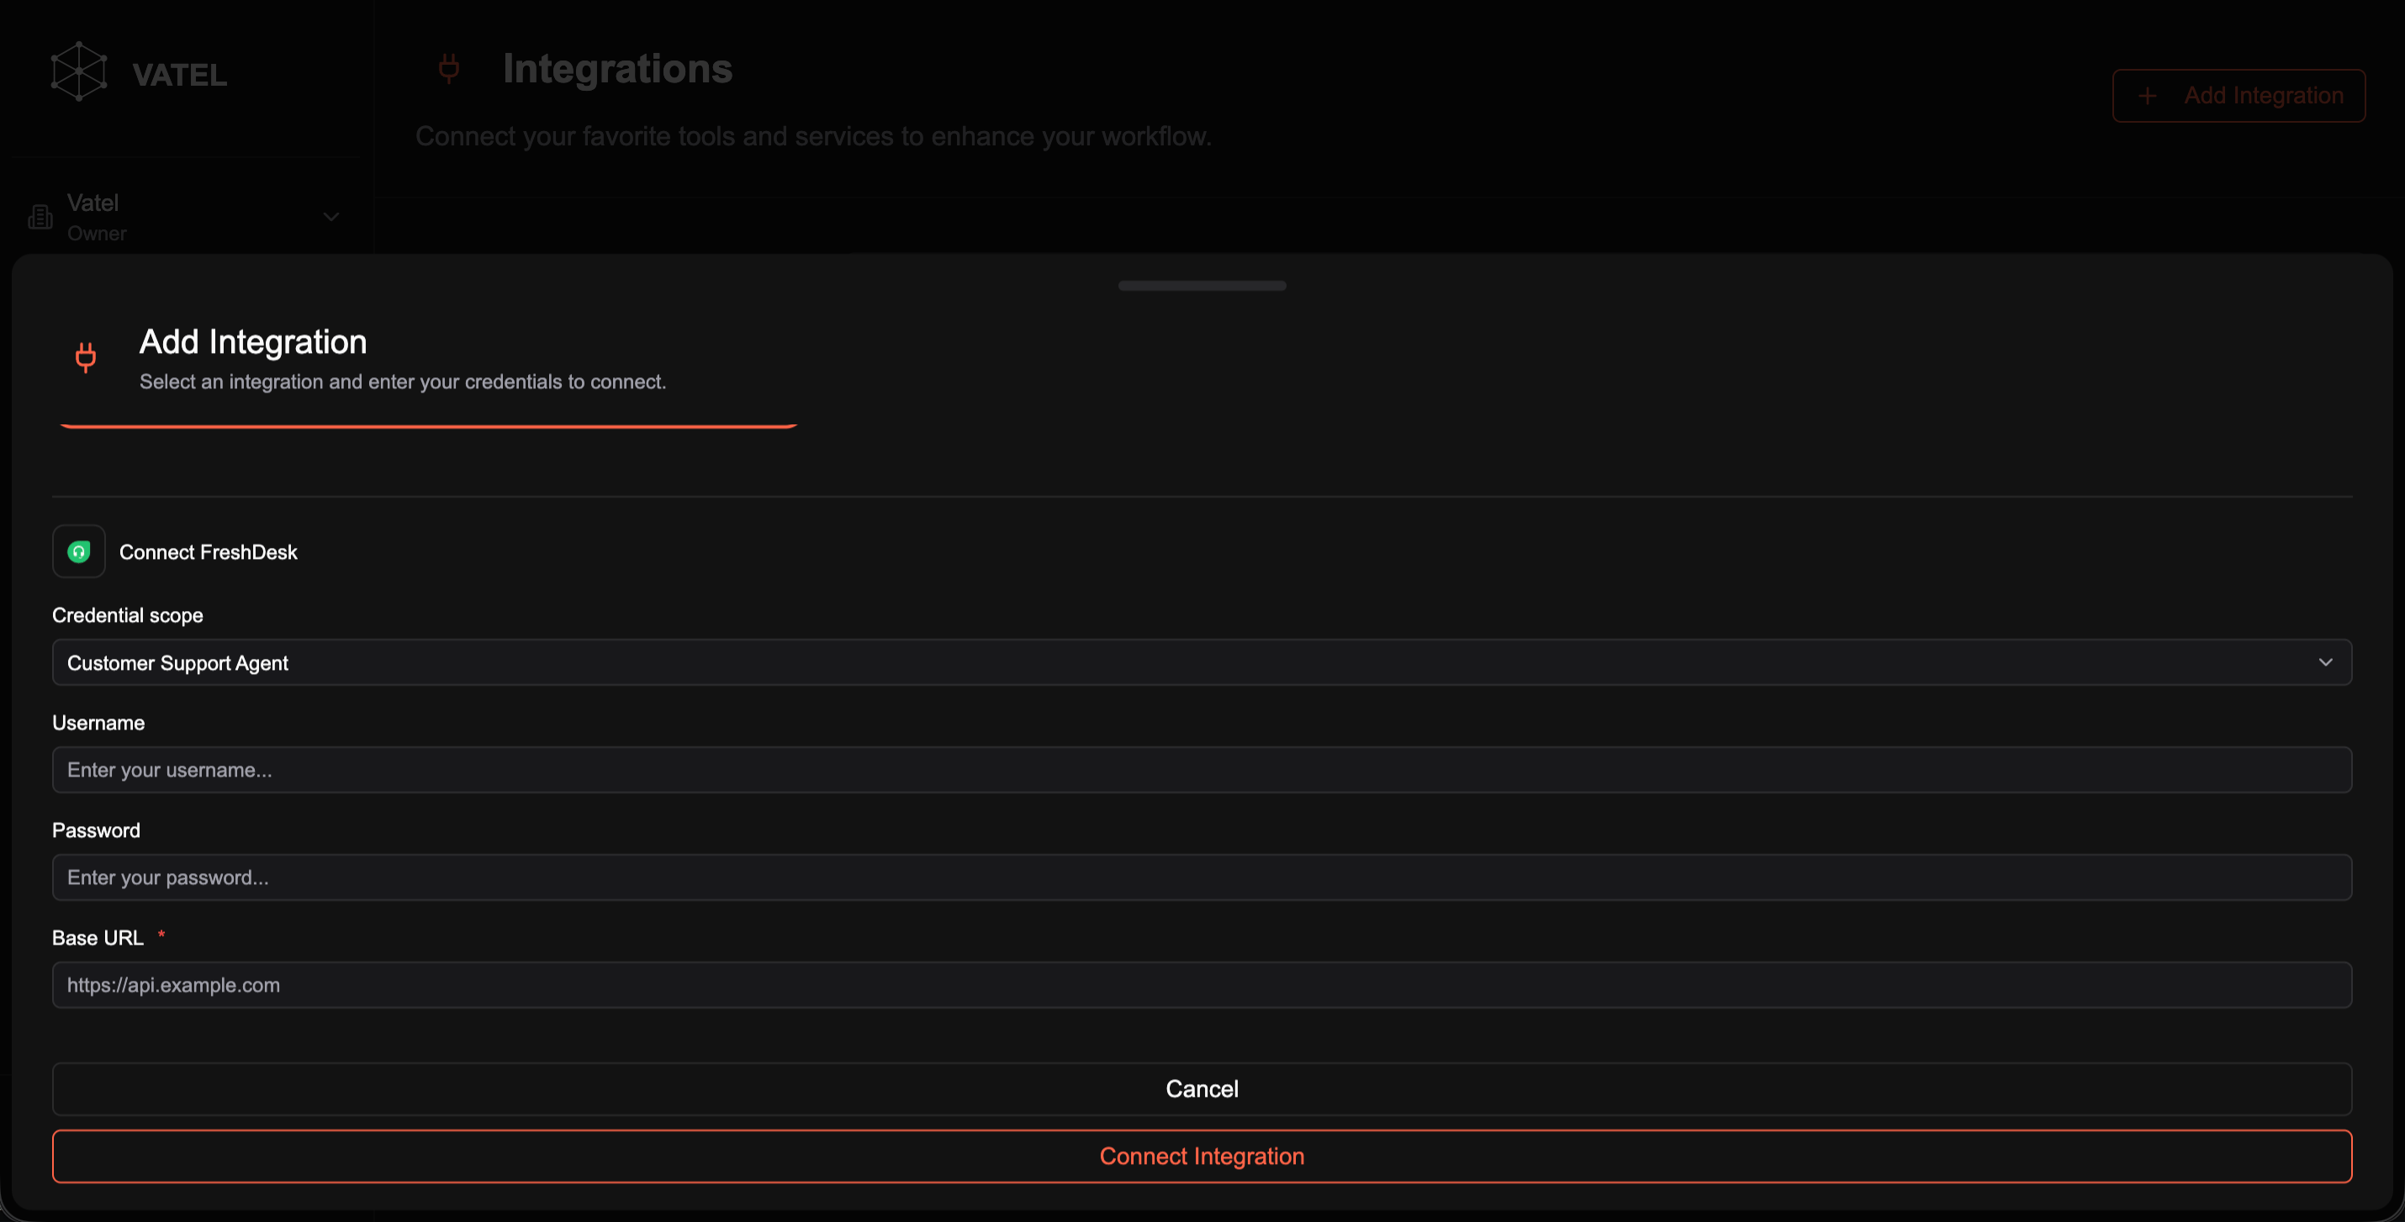
Task: Click the VATEL brand name text
Action: (179, 75)
